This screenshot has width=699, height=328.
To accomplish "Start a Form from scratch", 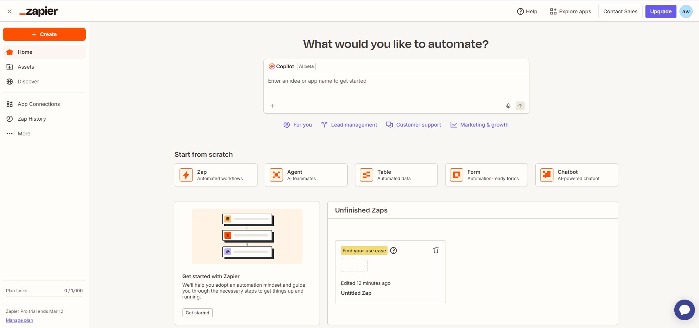I will (487, 175).
